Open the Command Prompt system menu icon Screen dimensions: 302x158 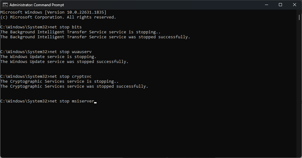tap(5, 5)
